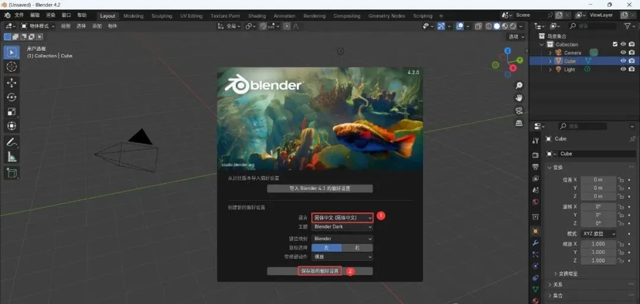This screenshot has width=640, height=304.
Task: Click the location X field 0 m
Action: pyautogui.click(x=598, y=180)
